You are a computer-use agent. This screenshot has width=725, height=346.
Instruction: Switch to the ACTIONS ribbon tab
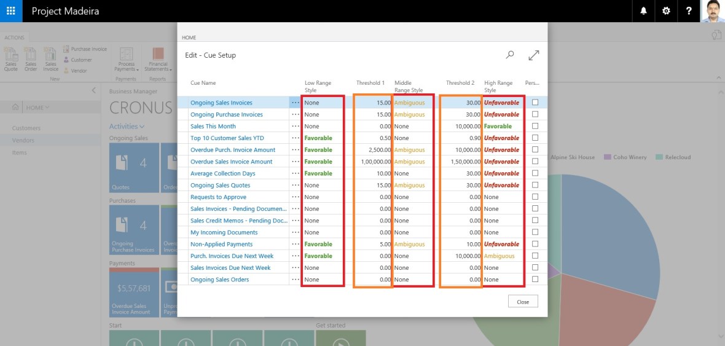pyautogui.click(x=14, y=37)
